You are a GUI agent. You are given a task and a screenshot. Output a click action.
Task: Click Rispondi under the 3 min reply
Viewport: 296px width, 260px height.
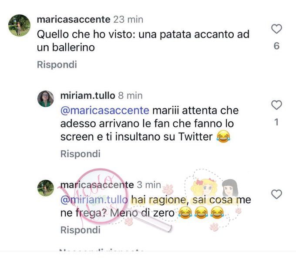80,230
